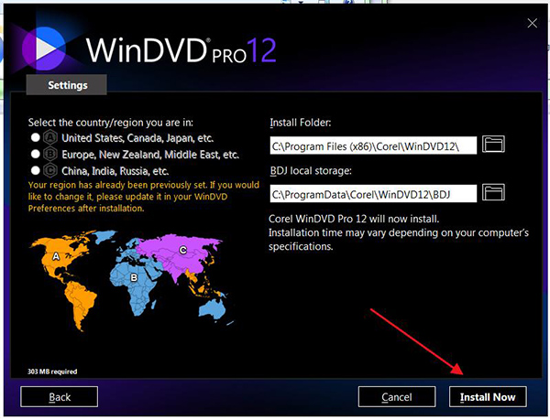Close the WinDVD installer window

click(532, 23)
